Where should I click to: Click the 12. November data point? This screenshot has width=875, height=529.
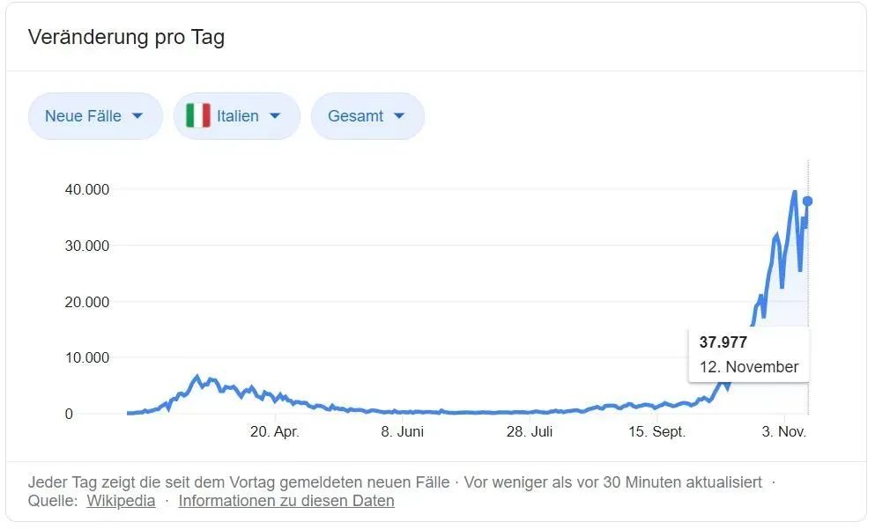(807, 202)
